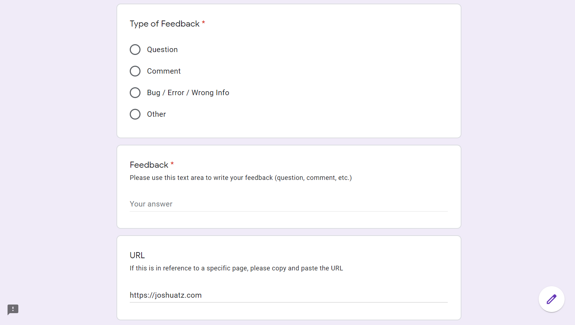Click the "Question" option label text

coord(162,50)
